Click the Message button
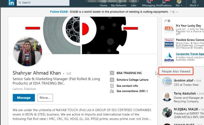Screen dimensions: 204x125 point(24,97)
